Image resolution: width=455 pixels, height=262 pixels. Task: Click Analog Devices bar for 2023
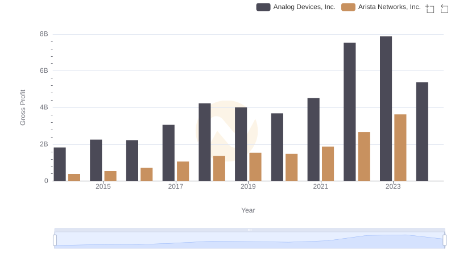tap(386, 109)
